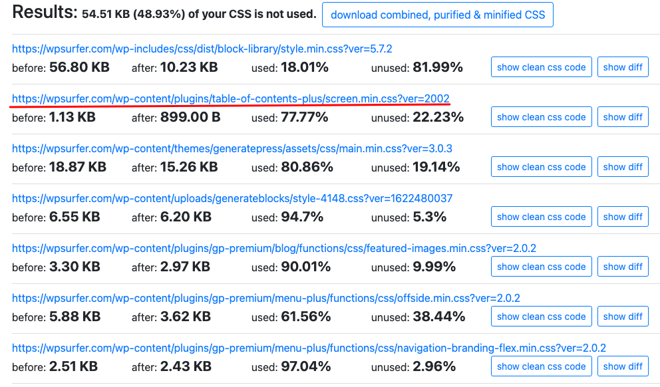The height and width of the screenshot is (387, 660).
Task: Show diff for block-library style.min.css
Action: pos(623,67)
